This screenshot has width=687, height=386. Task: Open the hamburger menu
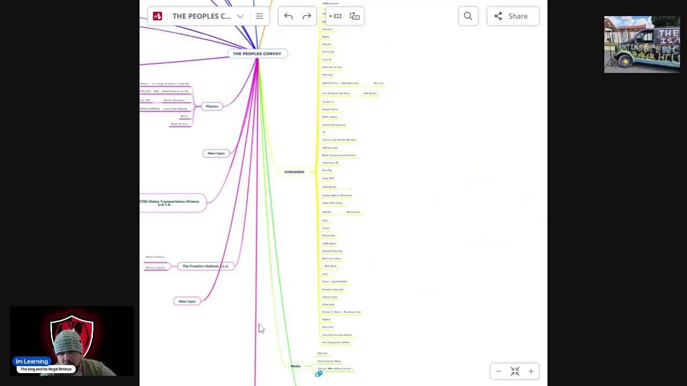(x=259, y=16)
